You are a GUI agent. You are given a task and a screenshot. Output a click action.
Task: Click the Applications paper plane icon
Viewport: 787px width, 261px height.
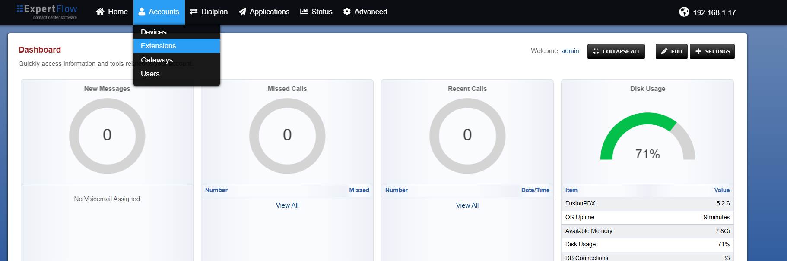point(242,12)
